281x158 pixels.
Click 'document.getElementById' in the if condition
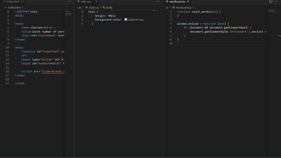pos(228,28)
